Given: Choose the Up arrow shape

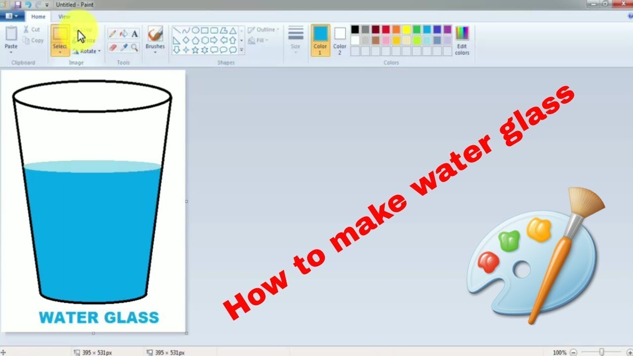Looking at the screenshot, I should point(232,40).
